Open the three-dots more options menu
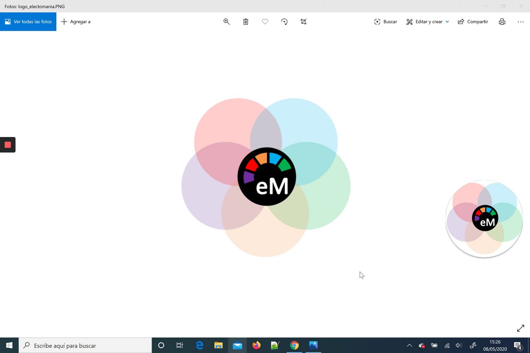The height and width of the screenshot is (353, 530). 521,22
